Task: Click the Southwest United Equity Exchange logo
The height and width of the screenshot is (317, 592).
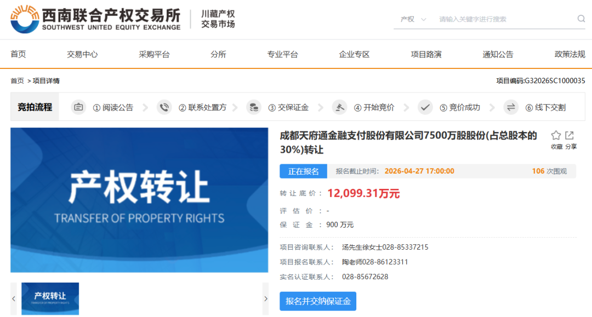Action: coord(95,19)
